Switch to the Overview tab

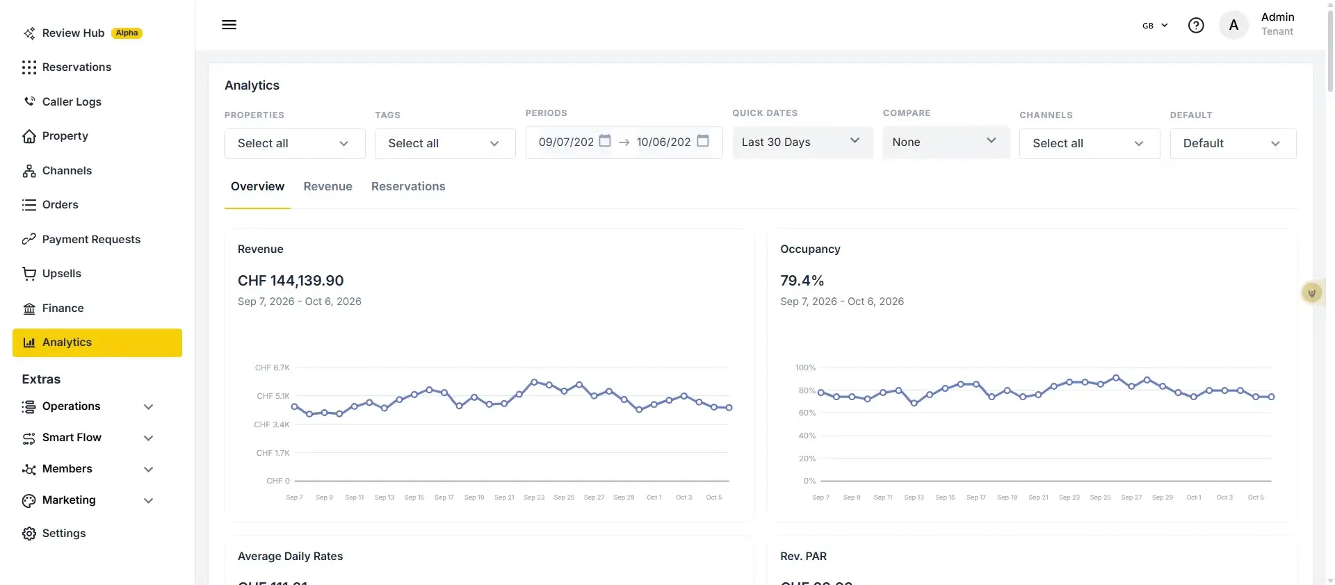tap(257, 187)
